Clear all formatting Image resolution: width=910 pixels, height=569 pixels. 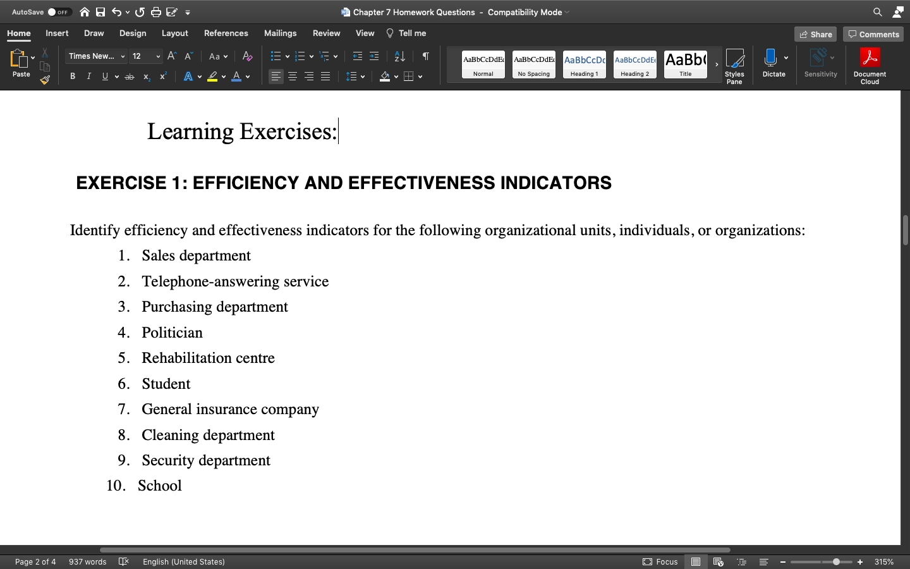(247, 56)
